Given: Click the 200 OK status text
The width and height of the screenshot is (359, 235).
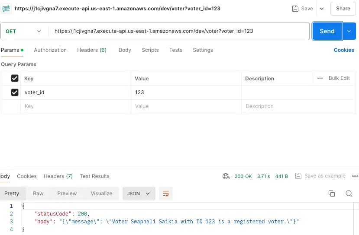Looking at the screenshot, I should click(243, 176).
